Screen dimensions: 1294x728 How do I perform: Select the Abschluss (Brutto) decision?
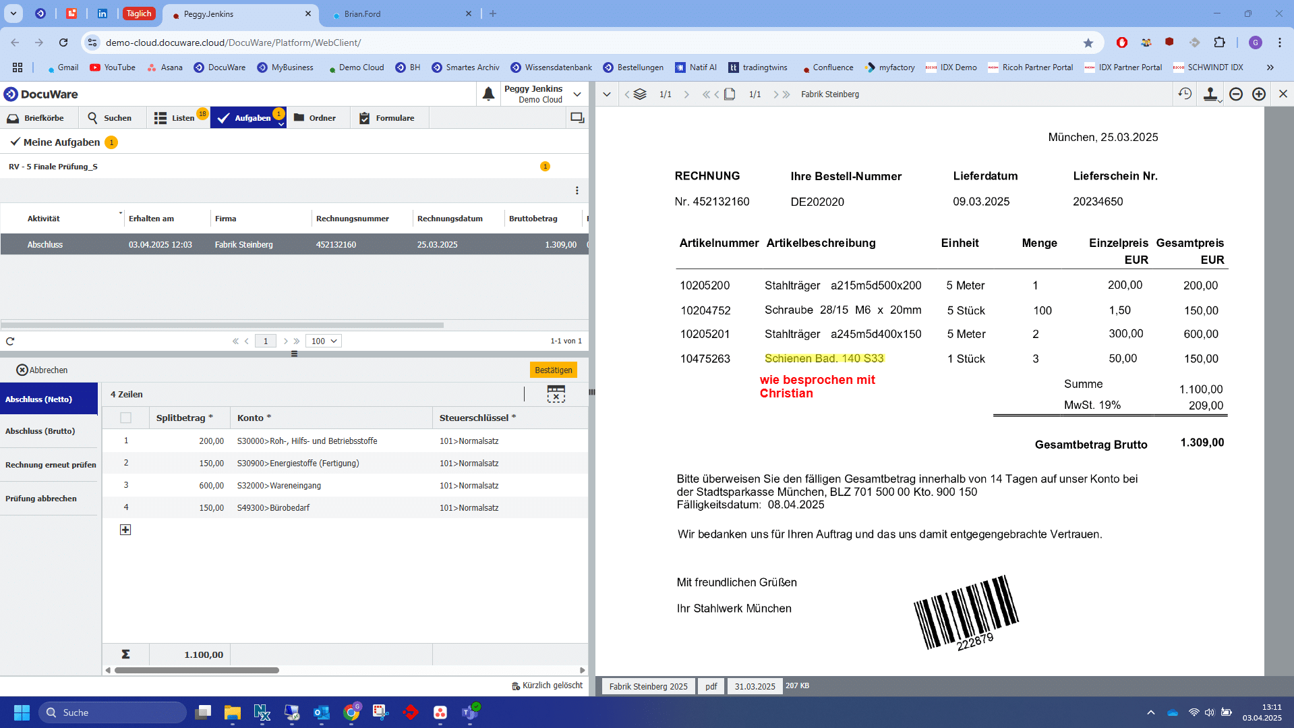click(40, 431)
